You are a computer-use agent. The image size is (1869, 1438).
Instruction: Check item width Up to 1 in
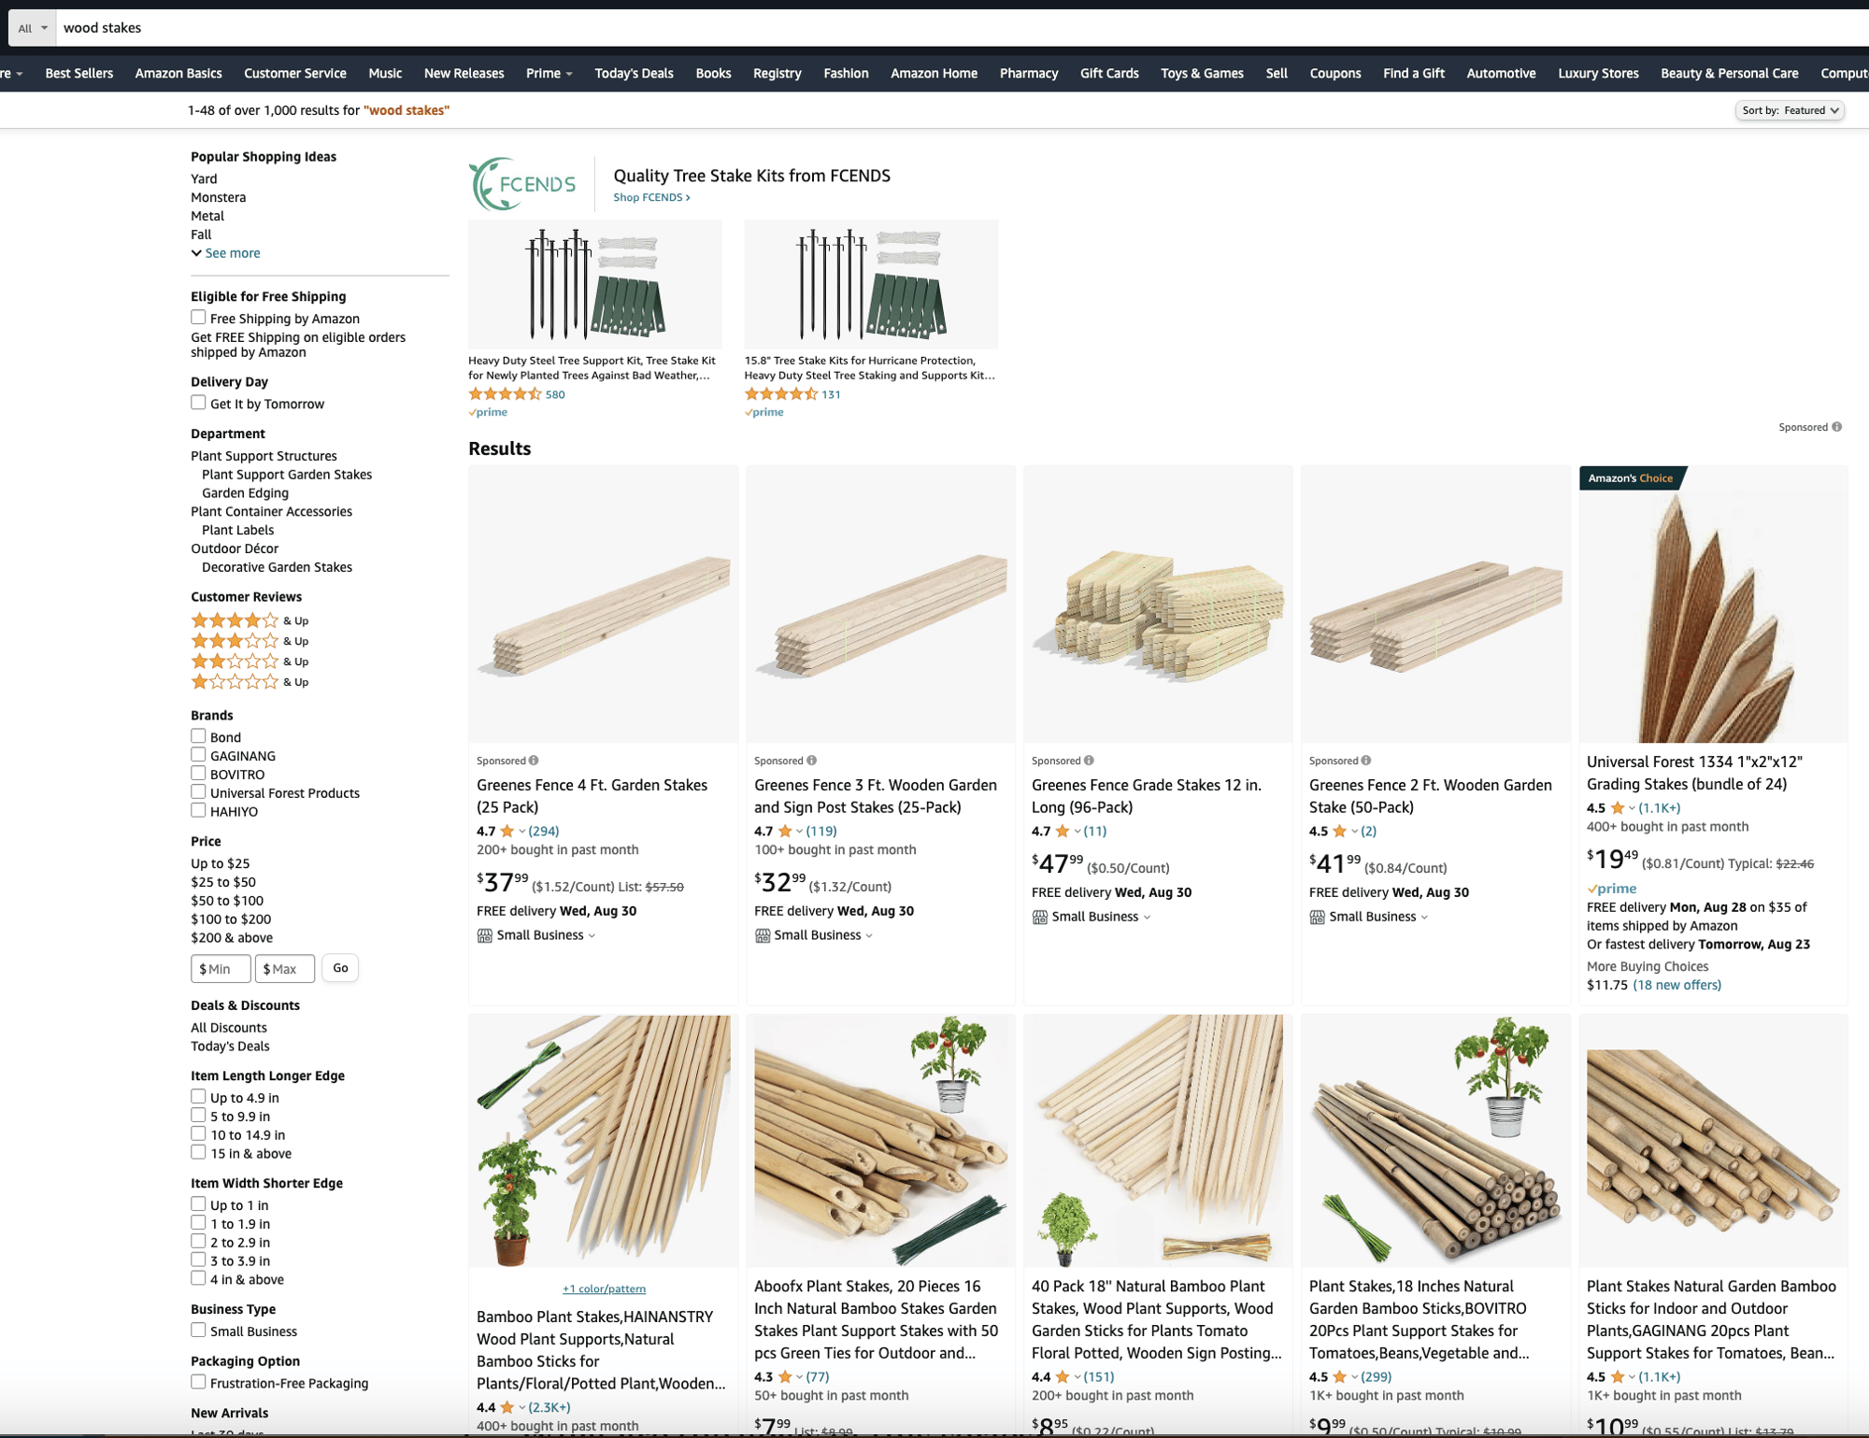198,1204
